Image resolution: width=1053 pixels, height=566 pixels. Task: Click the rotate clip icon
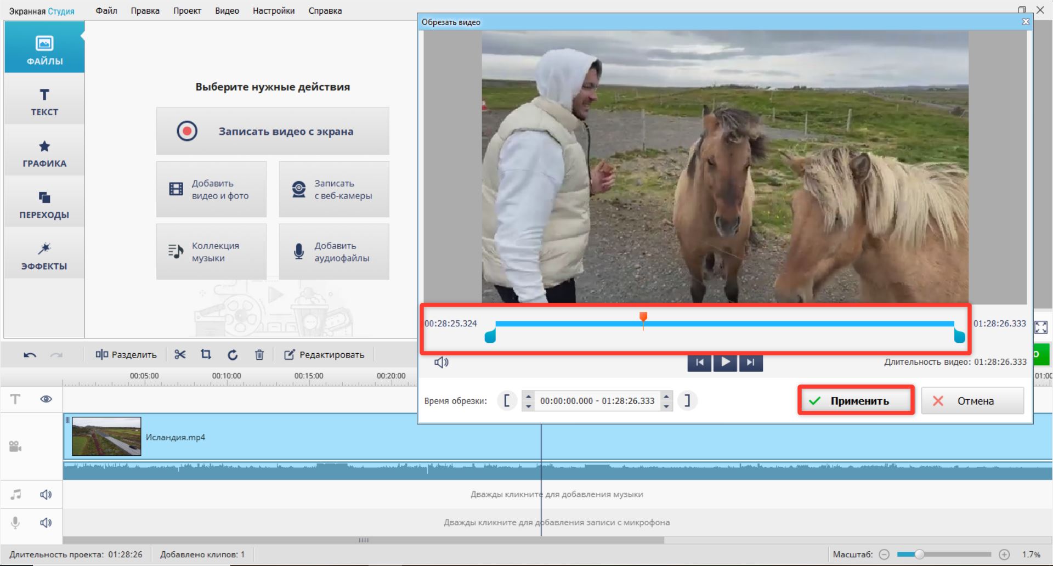[233, 355]
